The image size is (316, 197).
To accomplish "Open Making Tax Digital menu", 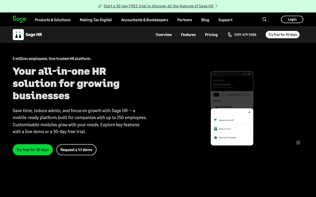I will (x=96, y=20).
